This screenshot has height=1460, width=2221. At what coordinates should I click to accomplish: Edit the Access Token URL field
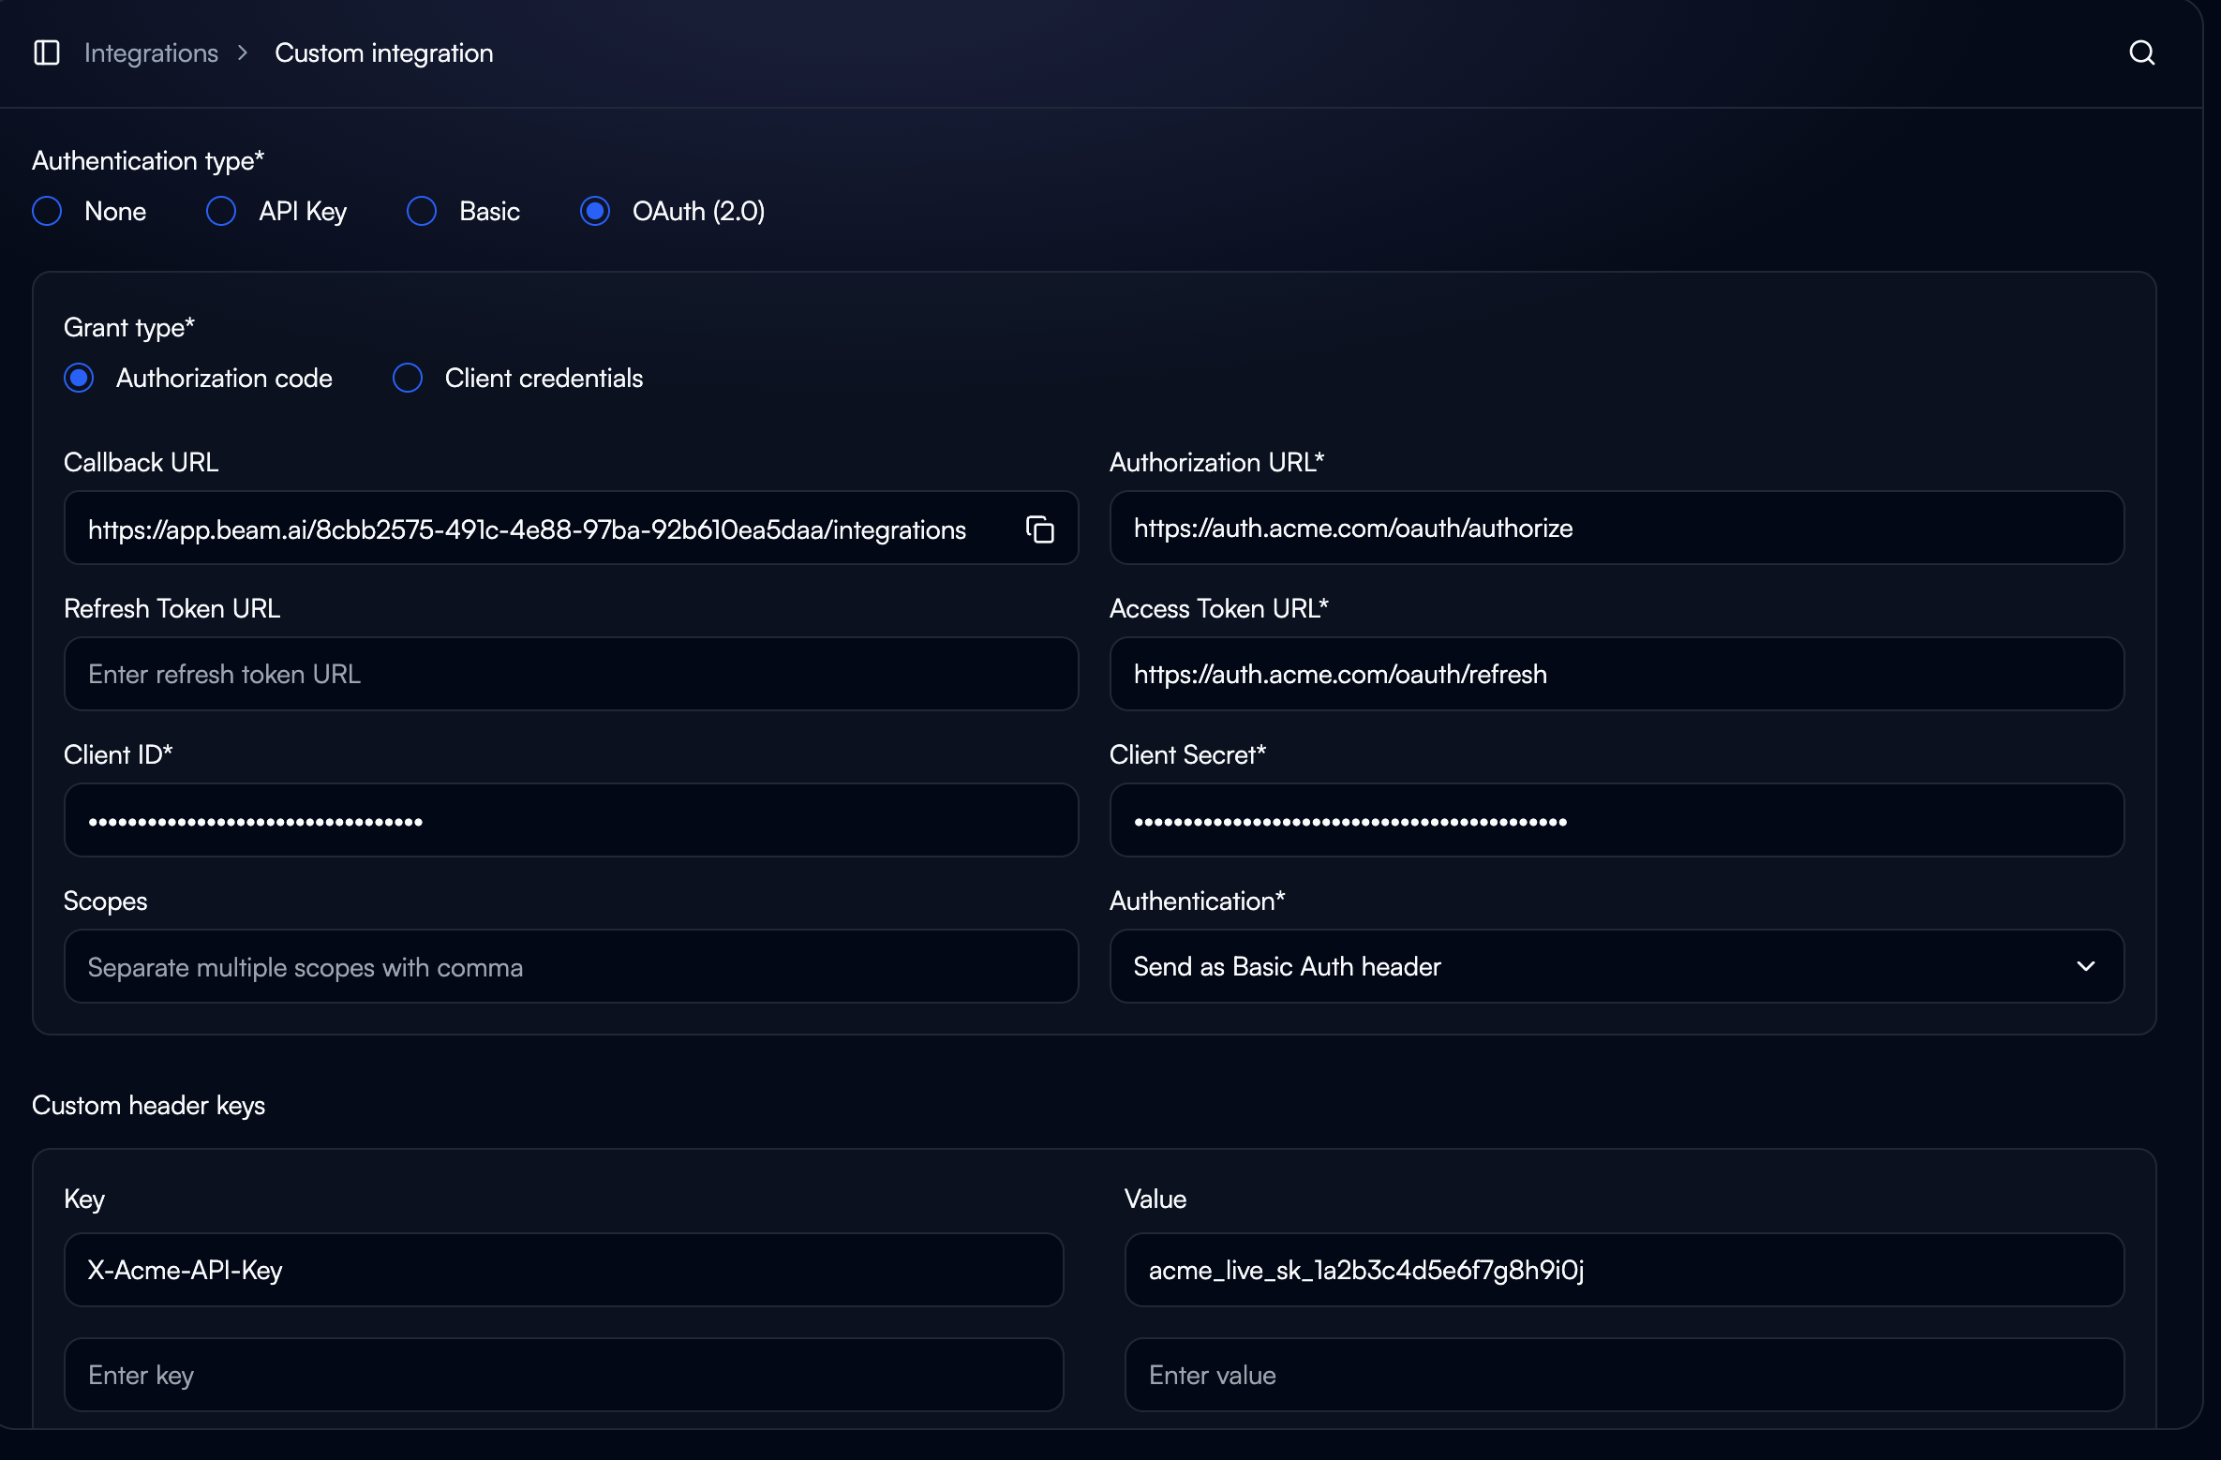(1617, 674)
